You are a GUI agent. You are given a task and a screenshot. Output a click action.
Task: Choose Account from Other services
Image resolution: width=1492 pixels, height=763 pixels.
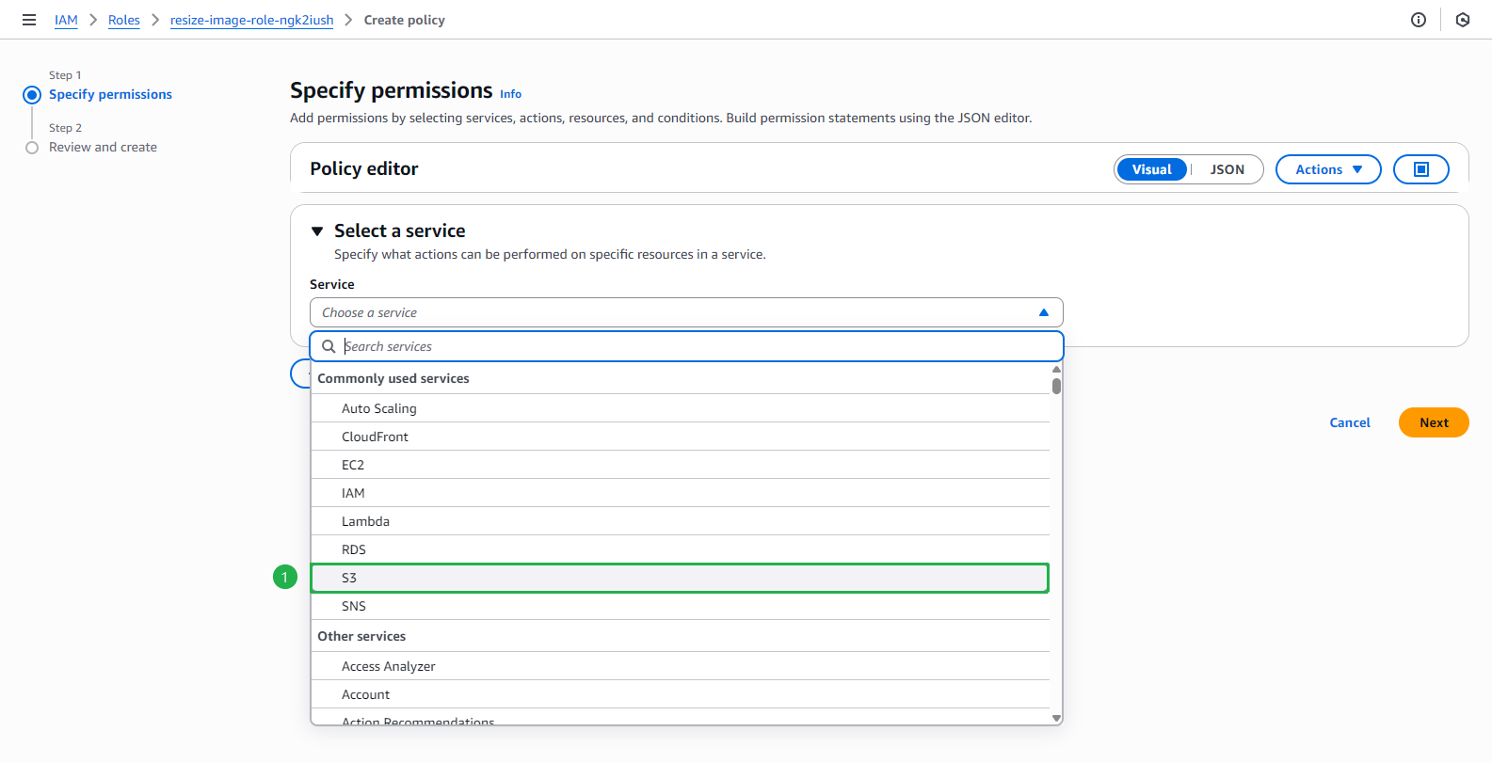[680, 694]
